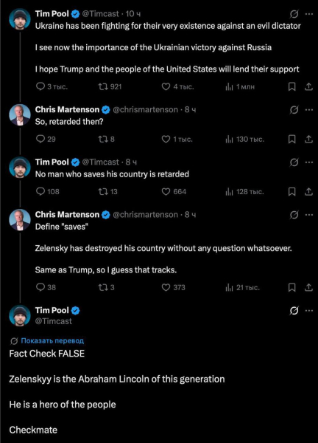Retweet the tweet with 13 reposts

[x=102, y=191]
